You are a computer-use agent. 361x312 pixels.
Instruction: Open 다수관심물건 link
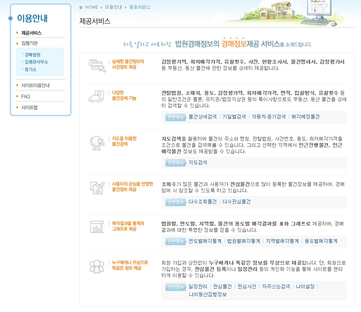[236, 202]
